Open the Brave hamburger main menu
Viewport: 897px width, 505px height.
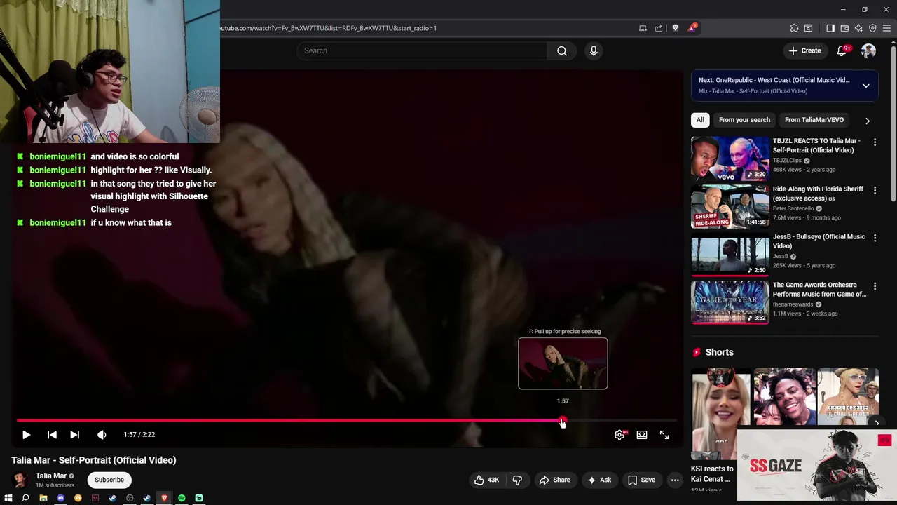pos(886,28)
